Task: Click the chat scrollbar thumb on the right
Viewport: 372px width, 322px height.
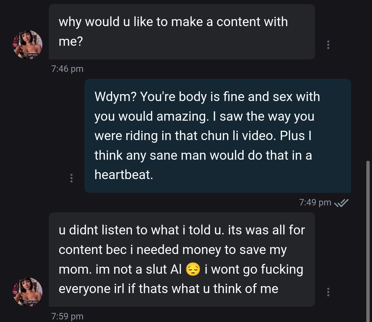Action: (368, 240)
